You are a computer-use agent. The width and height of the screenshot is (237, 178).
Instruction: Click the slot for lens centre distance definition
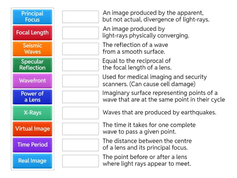pos(80,145)
